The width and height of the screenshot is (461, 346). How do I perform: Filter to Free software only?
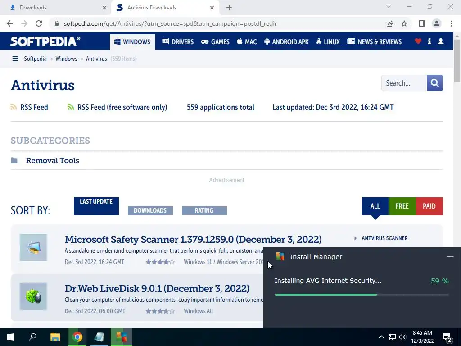[x=402, y=206]
